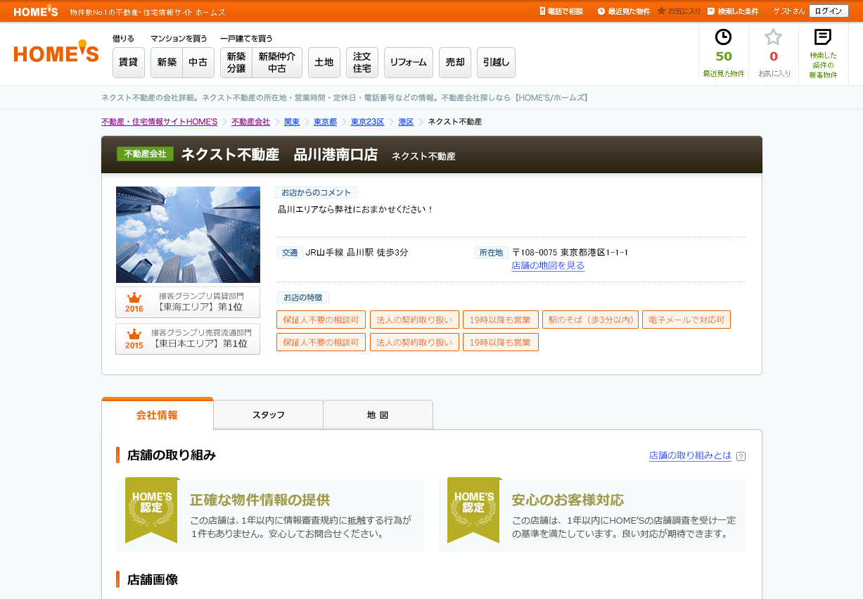Click access text JR山手線 品川駅 徒歩3分

(357, 252)
